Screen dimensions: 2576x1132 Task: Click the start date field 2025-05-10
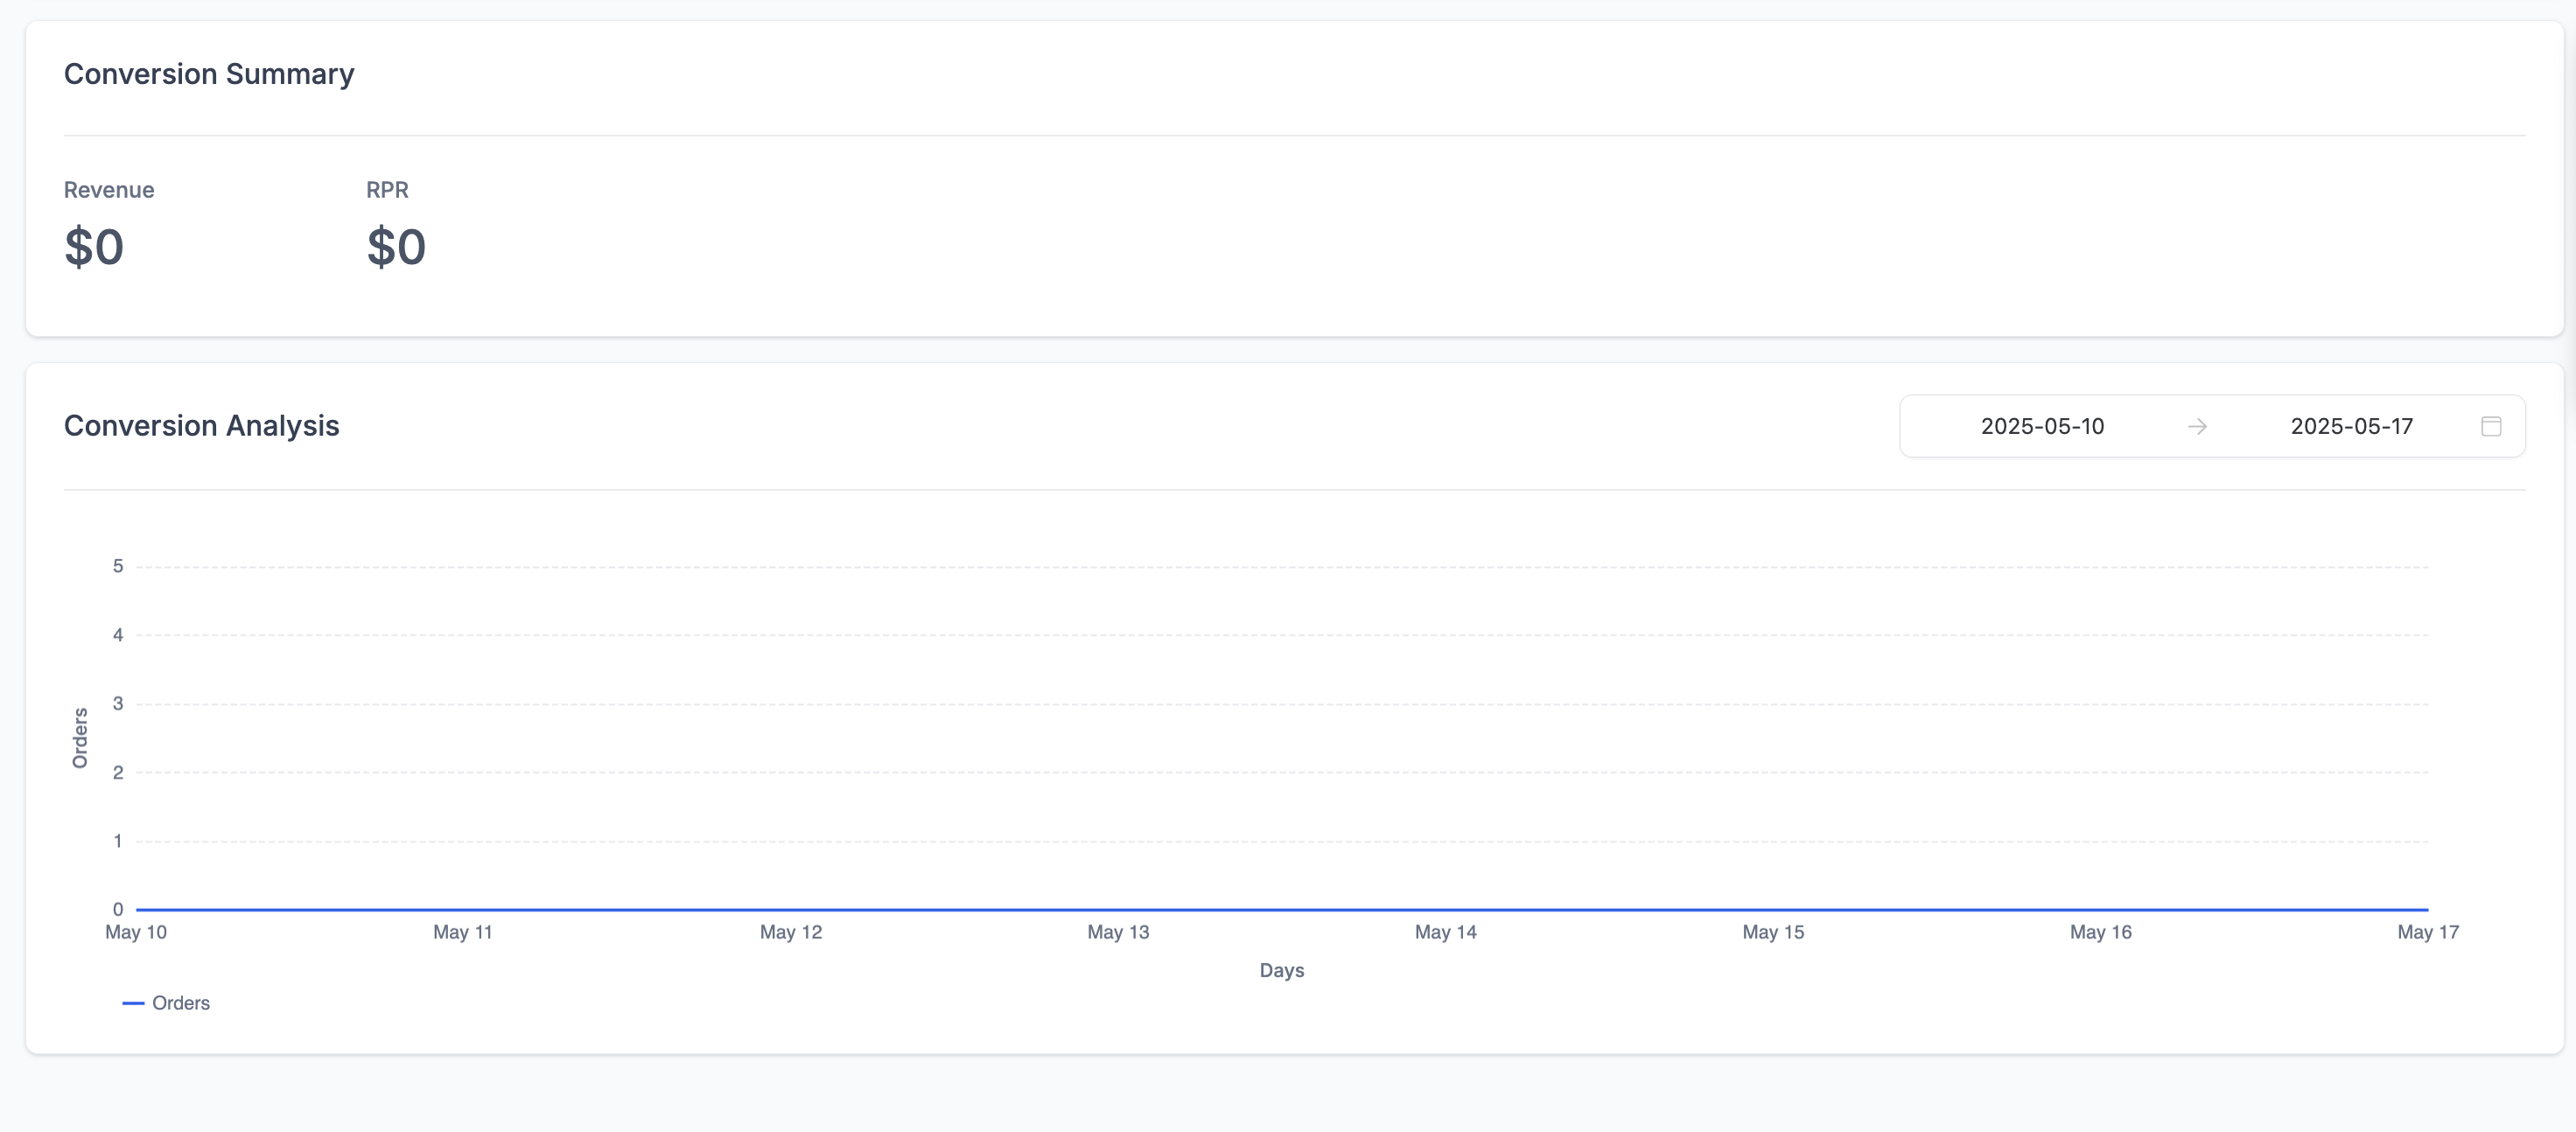[x=2042, y=426]
